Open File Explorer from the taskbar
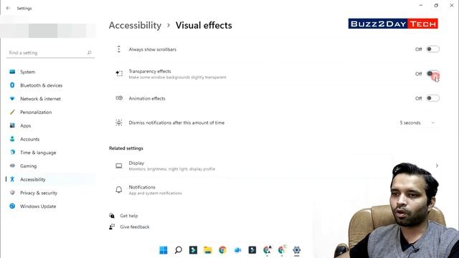This screenshot has height=258, width=459. (x=208, y=250)
